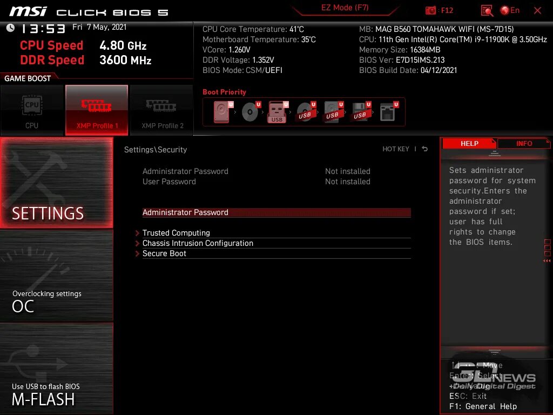
Task: Close the BIOS with the X icon
Action: click(x=537, y=11)
